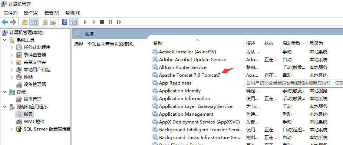343x145 pixels.
Task: Click the Export list toolbar icon
Action: pyautogui.click(x=53, y=22)
